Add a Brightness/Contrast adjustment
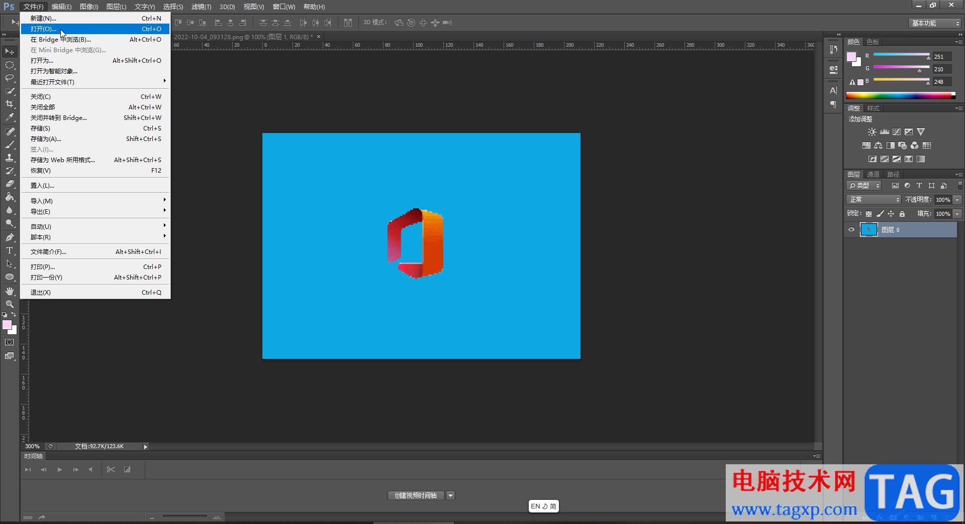 872,132
